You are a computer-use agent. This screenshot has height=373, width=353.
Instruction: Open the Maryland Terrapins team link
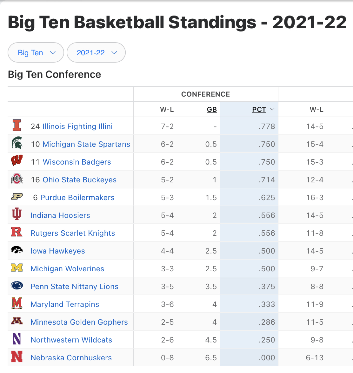click(65, 304)
